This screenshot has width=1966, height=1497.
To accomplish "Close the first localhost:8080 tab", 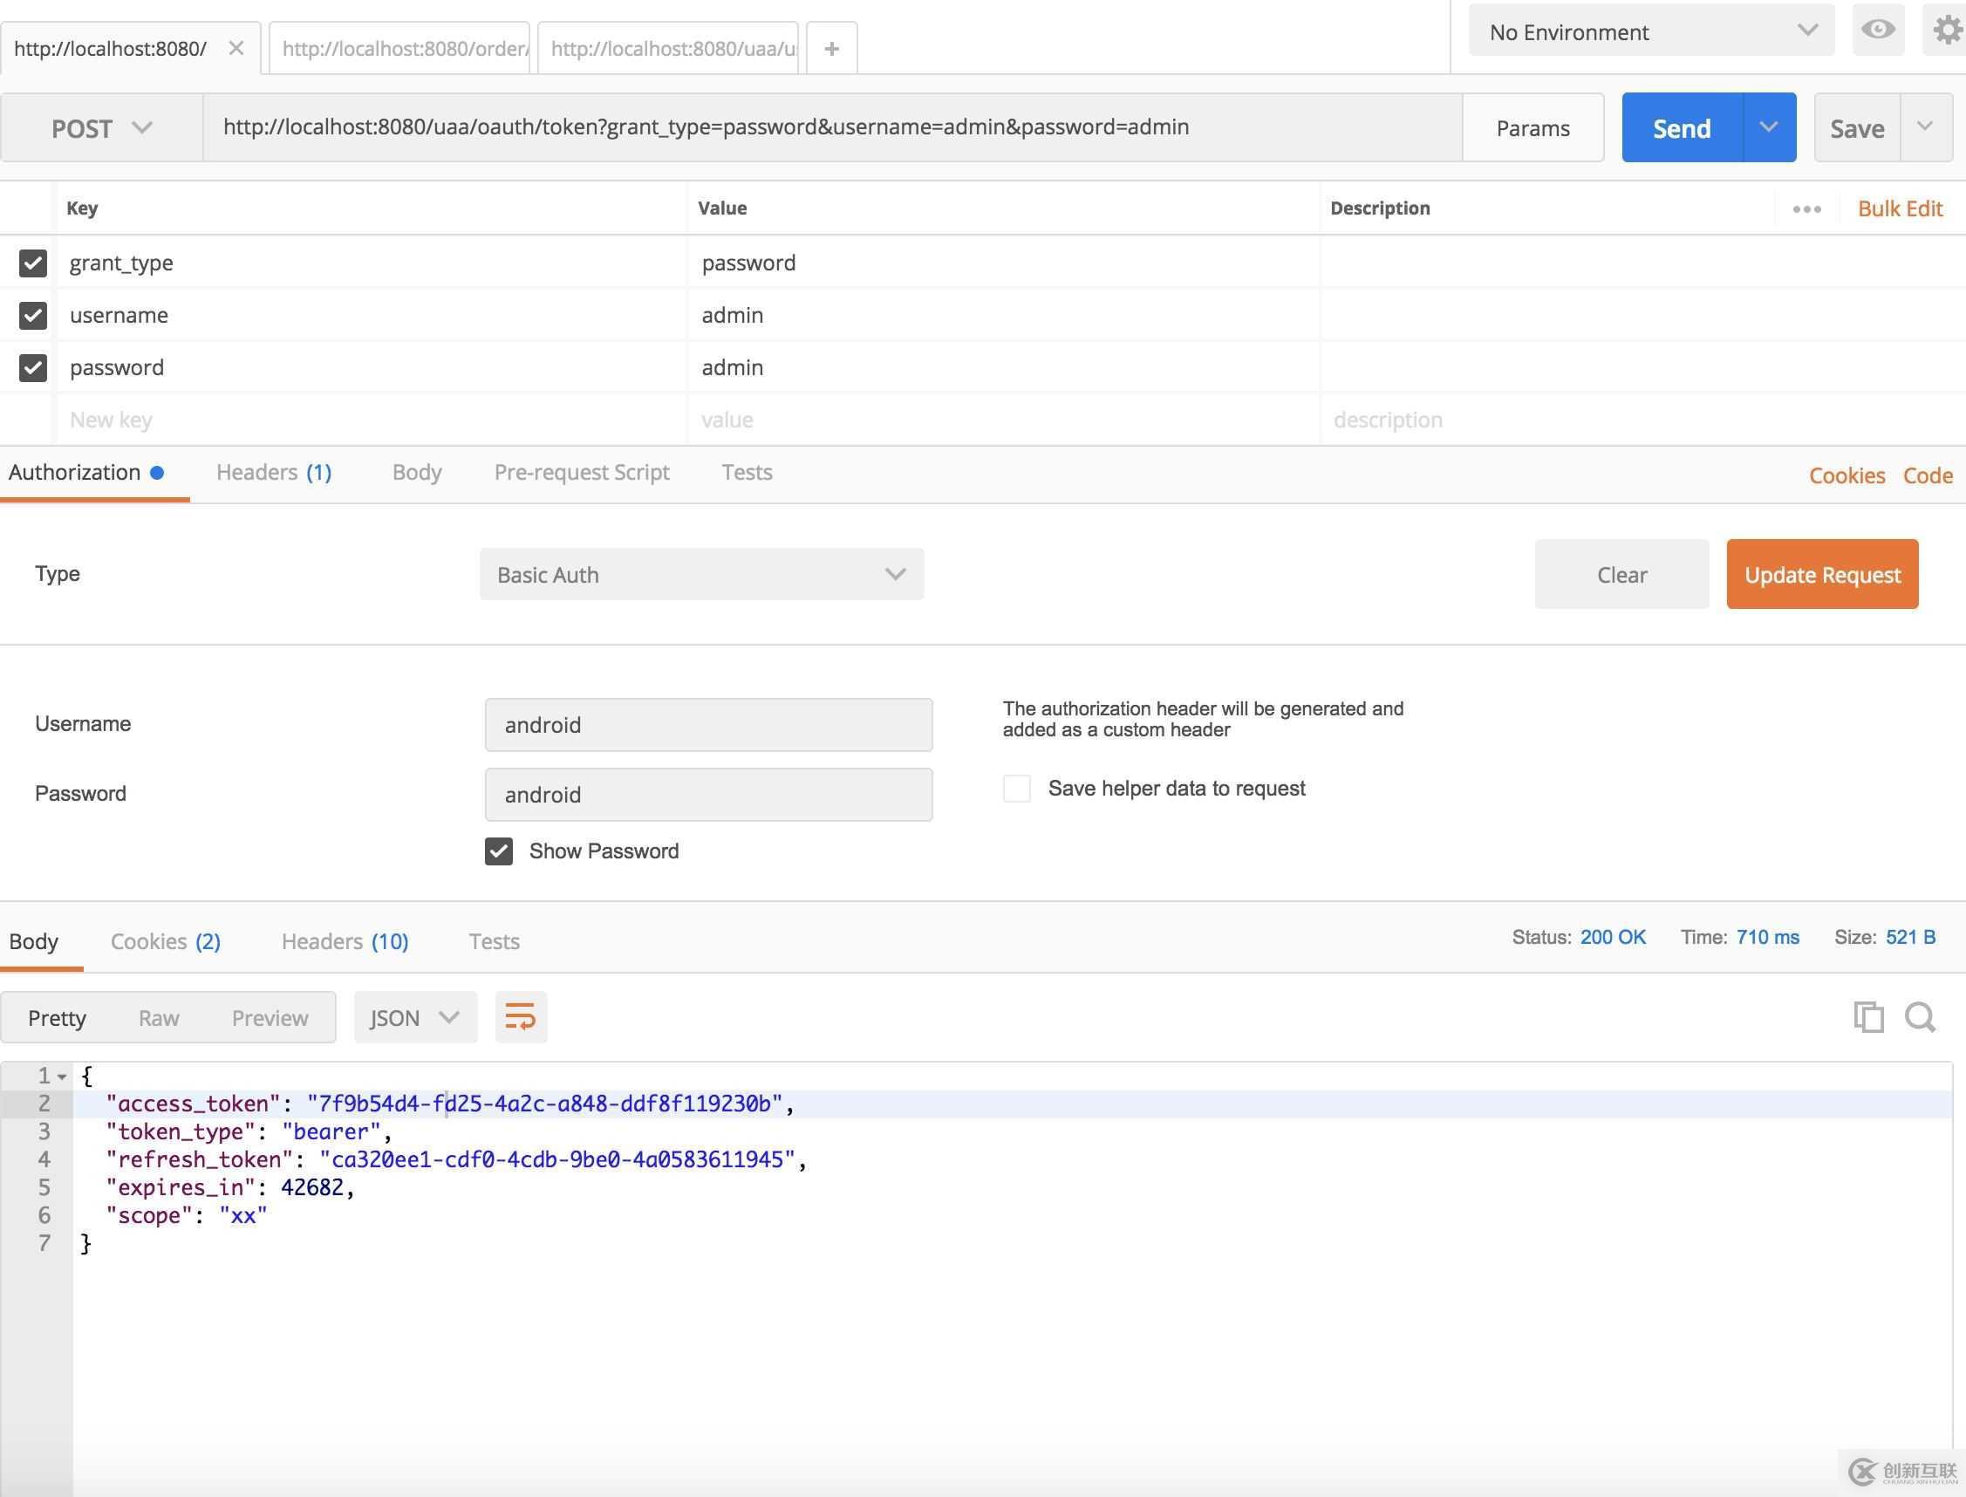I will click(x=236, y=48).
